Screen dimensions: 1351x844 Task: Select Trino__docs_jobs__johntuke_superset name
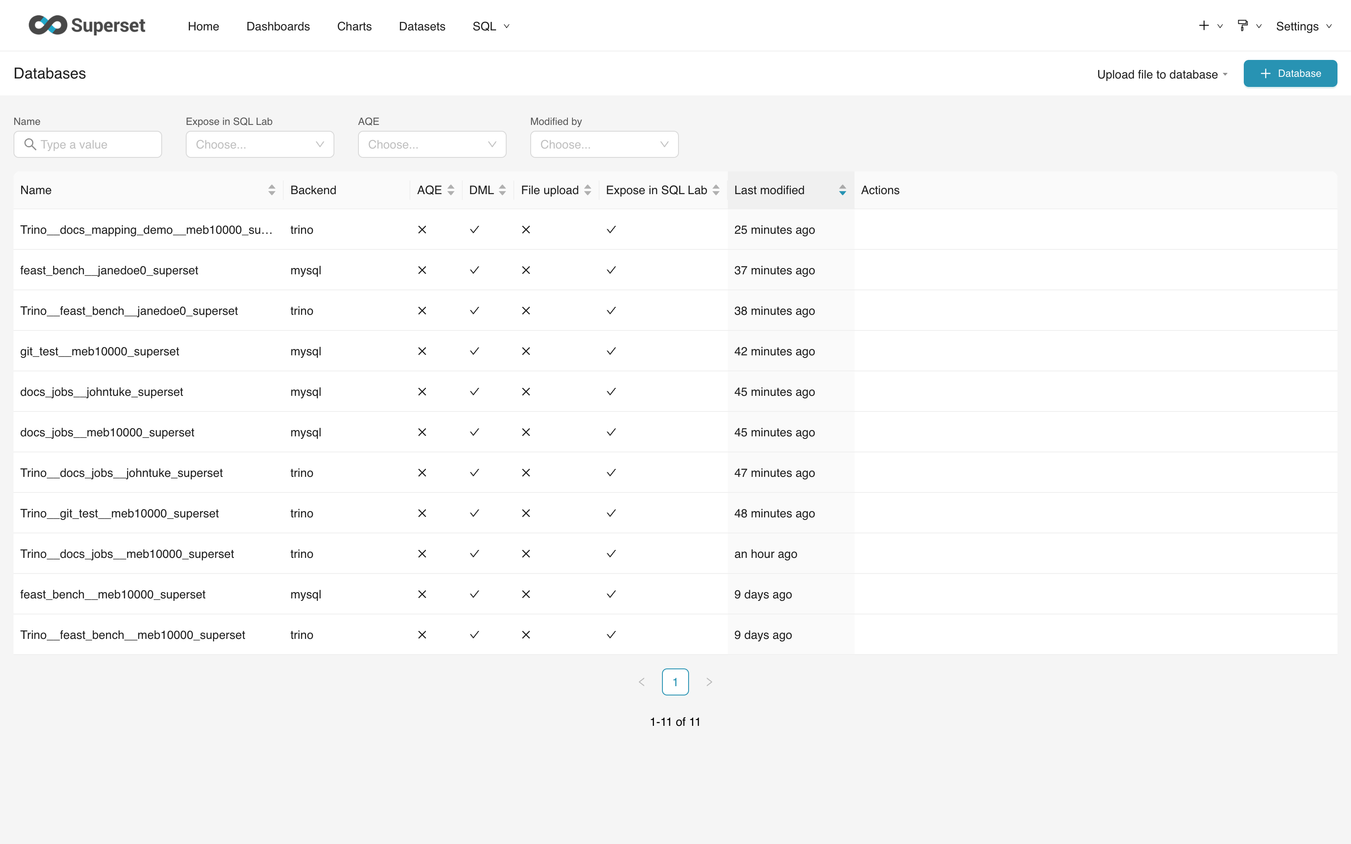pos(121,473)
